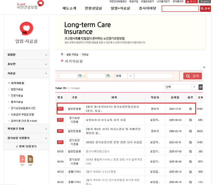The width and height of the screenshot is (213, 185).
Task: Open attachment icon for row 60123
Action: (x=190, y=172)
